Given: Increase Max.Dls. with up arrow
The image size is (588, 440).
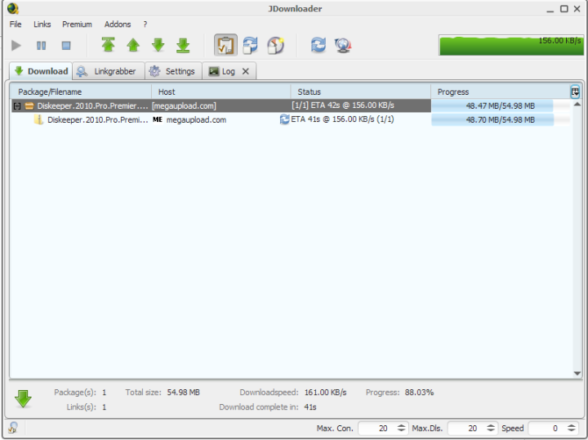Looking at the screenshot, I should click(x=491, y=425).
